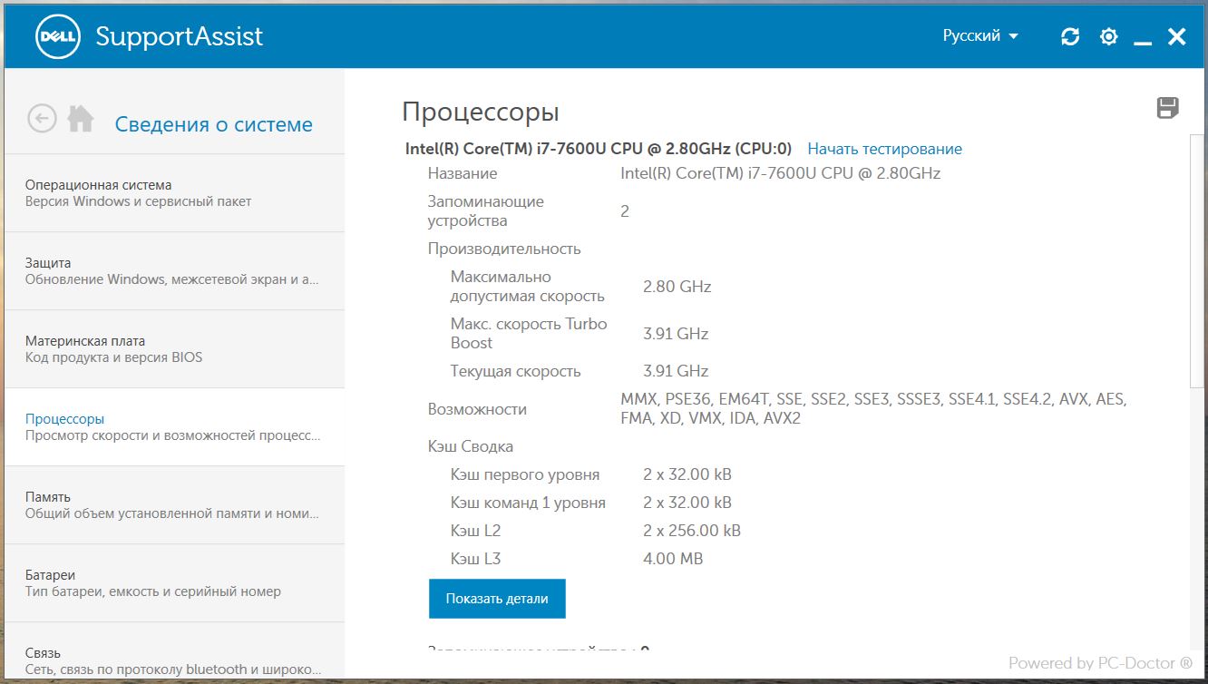Click the Текущая скорость label
Image resolution: width=1208 pixels, height=684 pixels.
(515, 371)
